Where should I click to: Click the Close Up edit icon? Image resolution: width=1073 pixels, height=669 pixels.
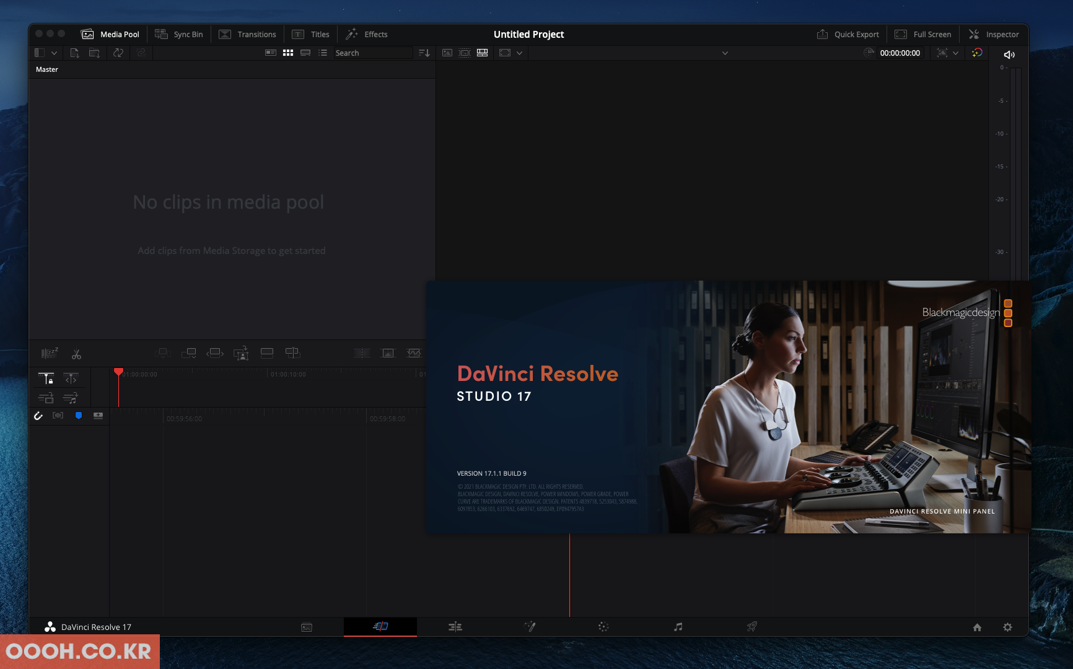tap(241, 353)
